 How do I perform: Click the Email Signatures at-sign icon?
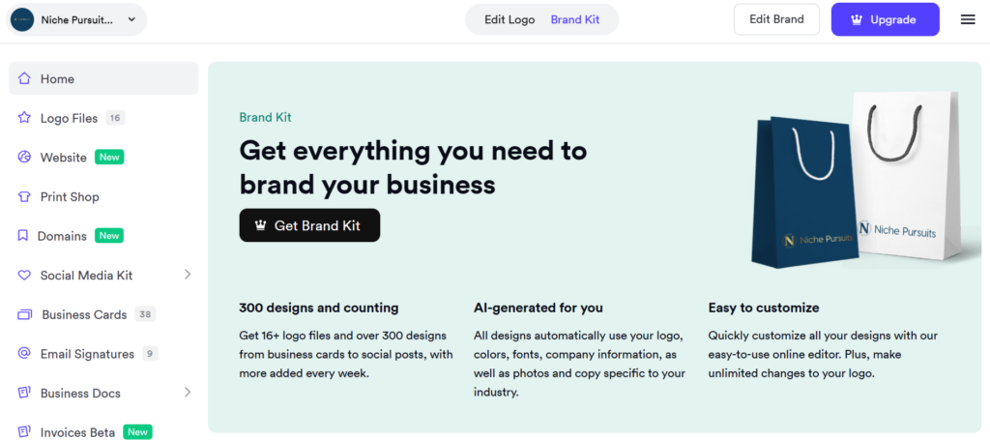tap(24, 354)
